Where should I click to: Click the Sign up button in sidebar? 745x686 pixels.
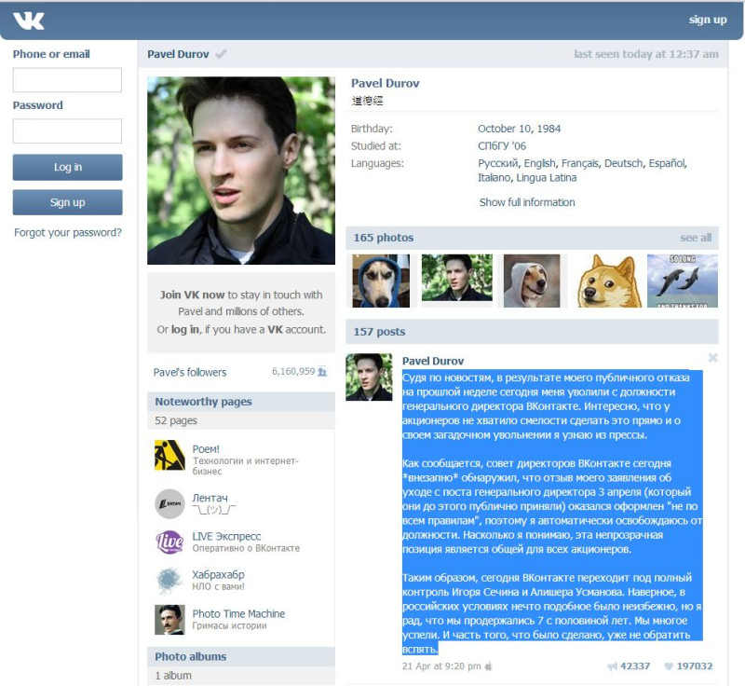pyautogui.click(x=67, y=202)
